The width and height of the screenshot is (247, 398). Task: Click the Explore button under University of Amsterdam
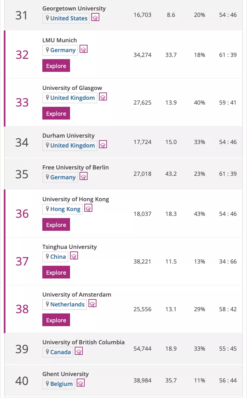56,320
